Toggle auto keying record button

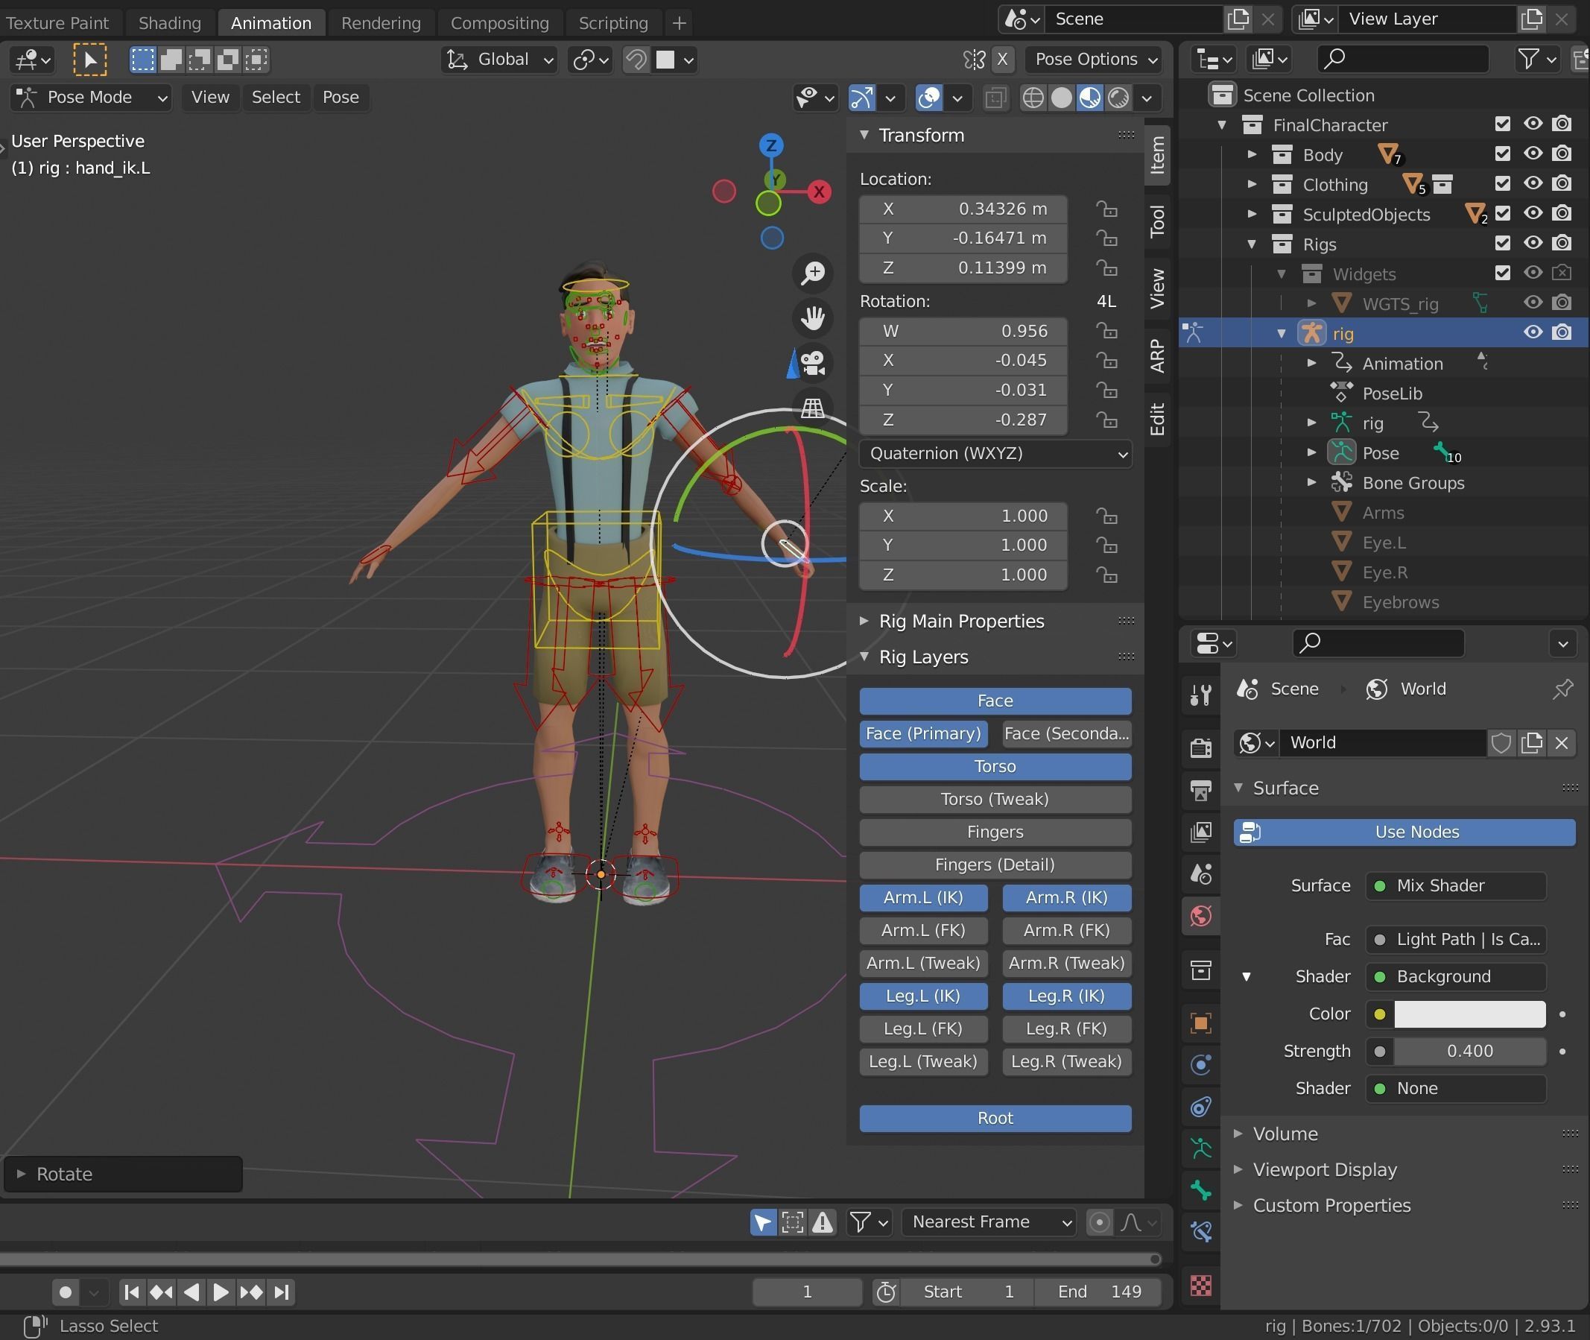66,1292
